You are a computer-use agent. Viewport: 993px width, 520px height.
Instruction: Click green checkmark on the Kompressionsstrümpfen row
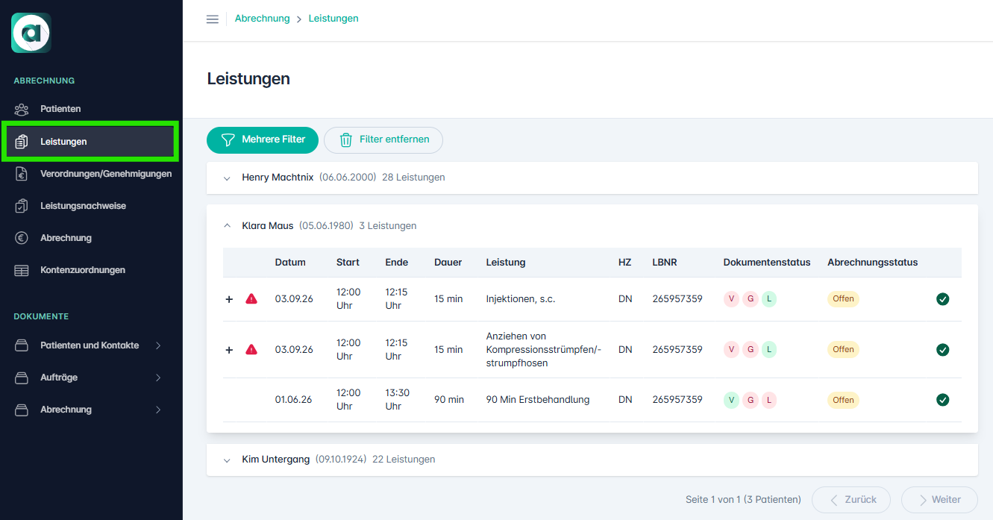pos(943,350)
